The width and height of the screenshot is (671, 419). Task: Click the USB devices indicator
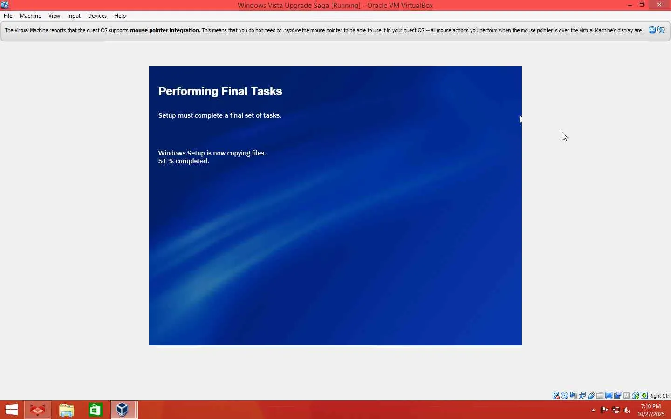point(591,396)
